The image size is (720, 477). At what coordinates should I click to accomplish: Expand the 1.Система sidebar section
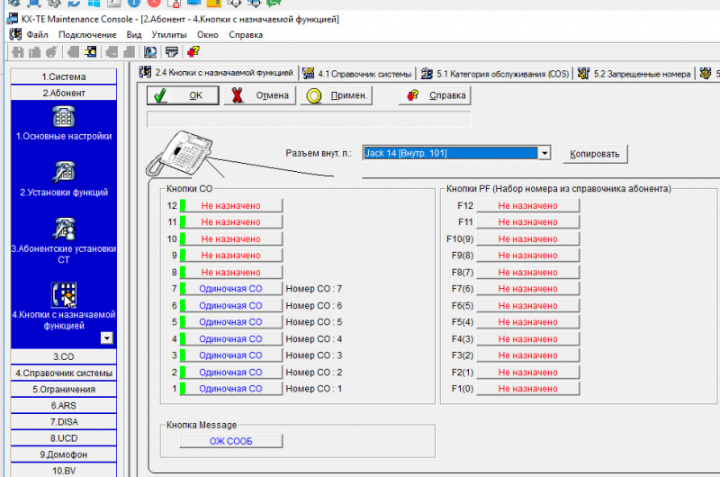(x=63, y=77)
